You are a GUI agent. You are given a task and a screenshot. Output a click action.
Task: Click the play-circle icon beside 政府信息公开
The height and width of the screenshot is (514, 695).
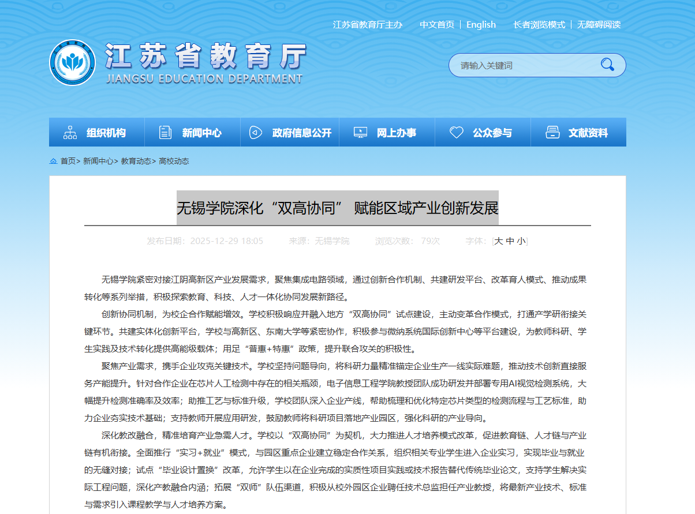coord(255,133)
